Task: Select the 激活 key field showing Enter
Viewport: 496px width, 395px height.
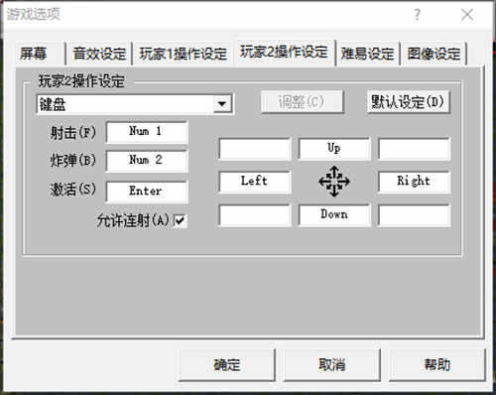Action: [147, 192]
